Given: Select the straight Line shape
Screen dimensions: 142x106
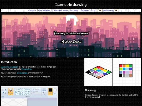Looking at the screenshot, I should (16, 89).
